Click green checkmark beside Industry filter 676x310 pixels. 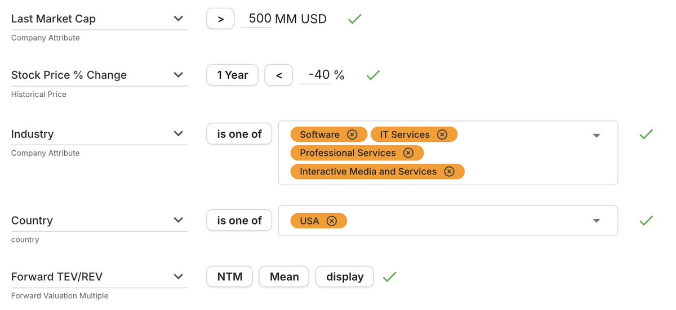click(x=646, y=134)
